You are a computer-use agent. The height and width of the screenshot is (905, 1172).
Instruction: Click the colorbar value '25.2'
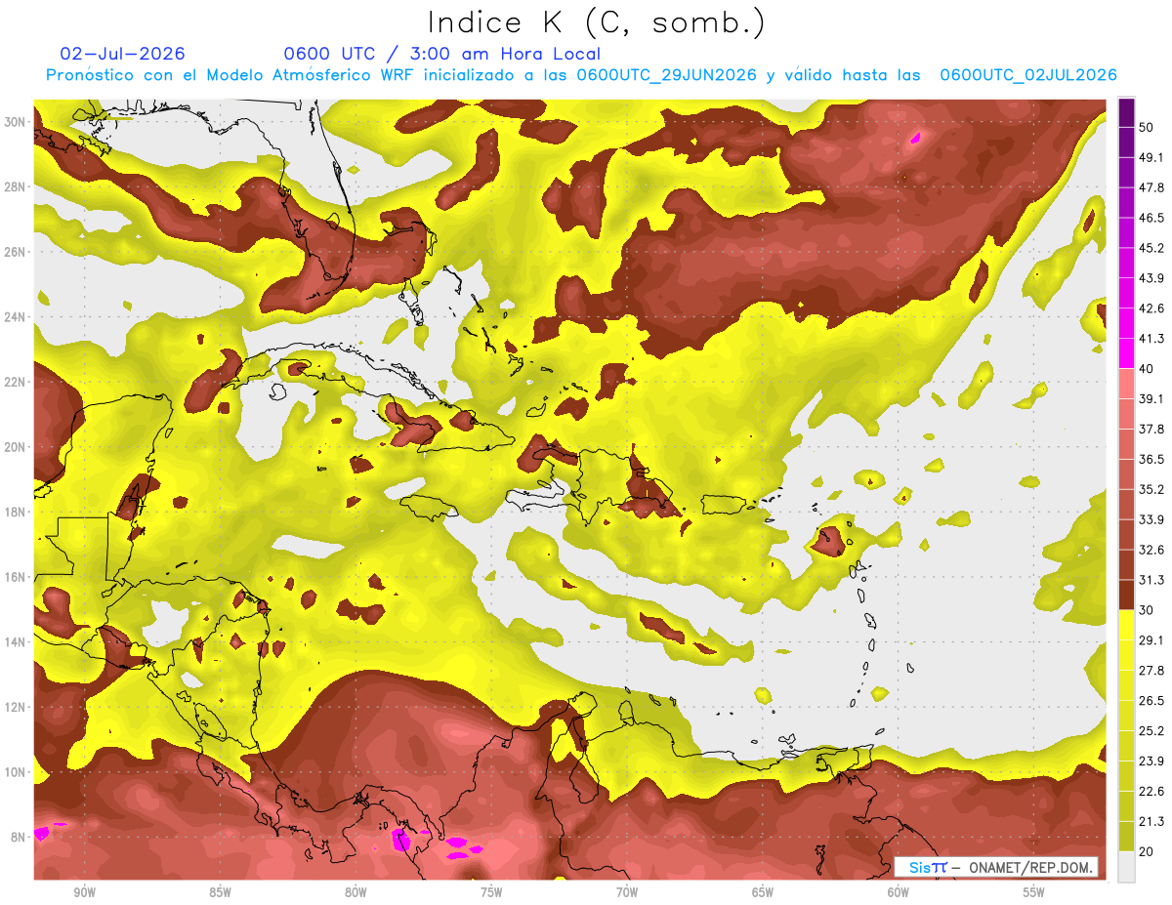1151,731
